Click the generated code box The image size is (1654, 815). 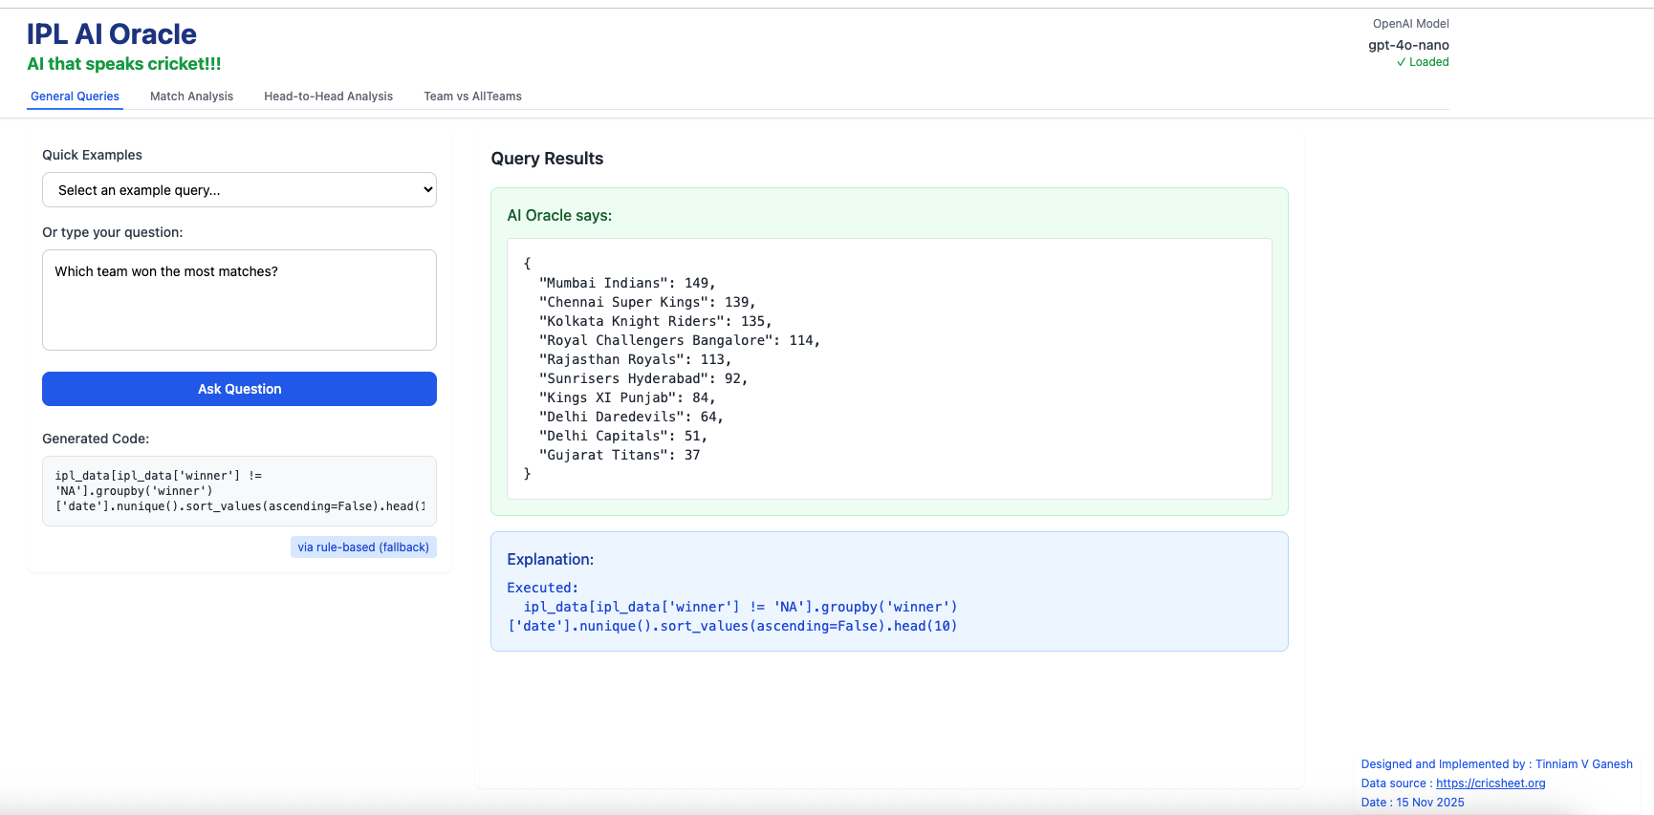pos(239,491)
